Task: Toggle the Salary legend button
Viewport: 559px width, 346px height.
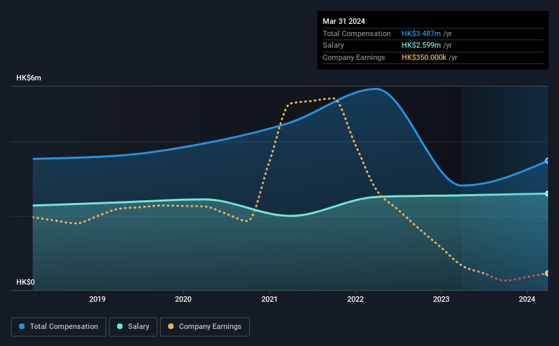Action: tap(133, 327)
